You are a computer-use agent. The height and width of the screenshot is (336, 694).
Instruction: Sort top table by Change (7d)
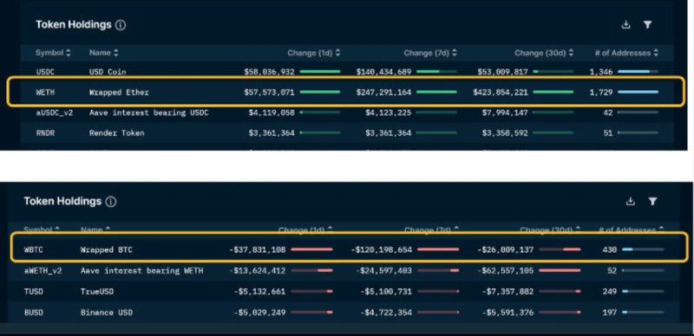click(x=430, y=53)
